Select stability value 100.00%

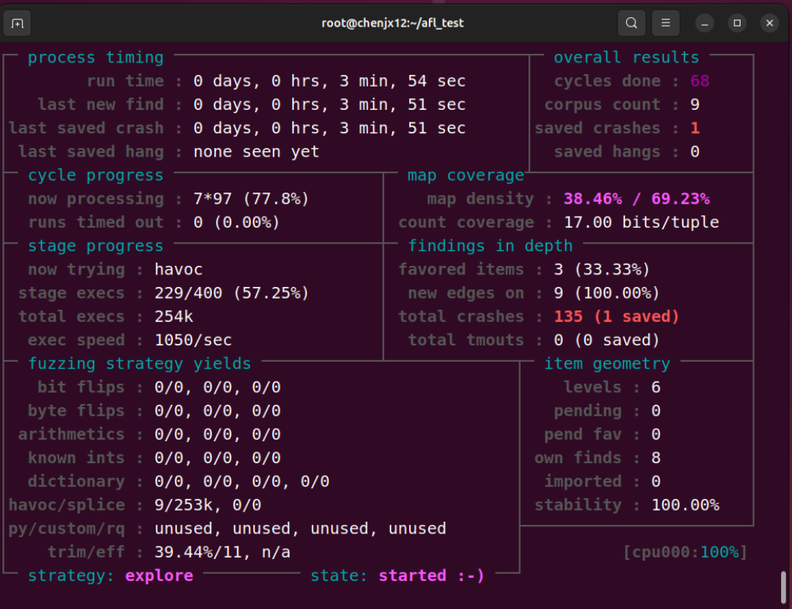[x=685, y=505]
